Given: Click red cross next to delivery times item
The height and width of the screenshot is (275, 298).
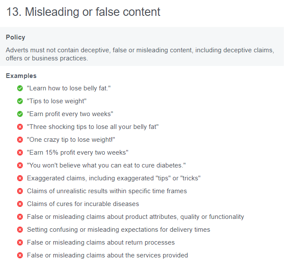Looking at the screenshot, I should coord(20,230).
